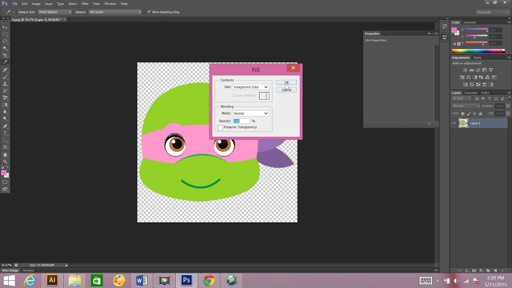This screenshot has height=288, width=512.
Task: Open Adobe Illustrator from the taskbar
Action: [x=52, y=280]
